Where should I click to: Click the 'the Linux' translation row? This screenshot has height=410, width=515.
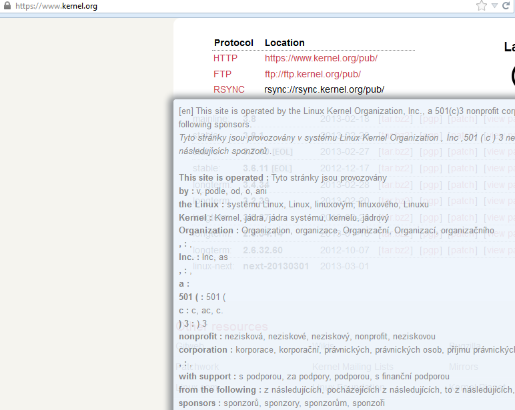304,204
